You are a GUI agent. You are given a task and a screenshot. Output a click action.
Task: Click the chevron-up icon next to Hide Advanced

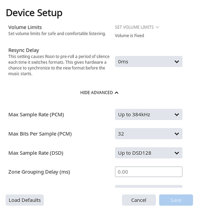click(117, 92)
